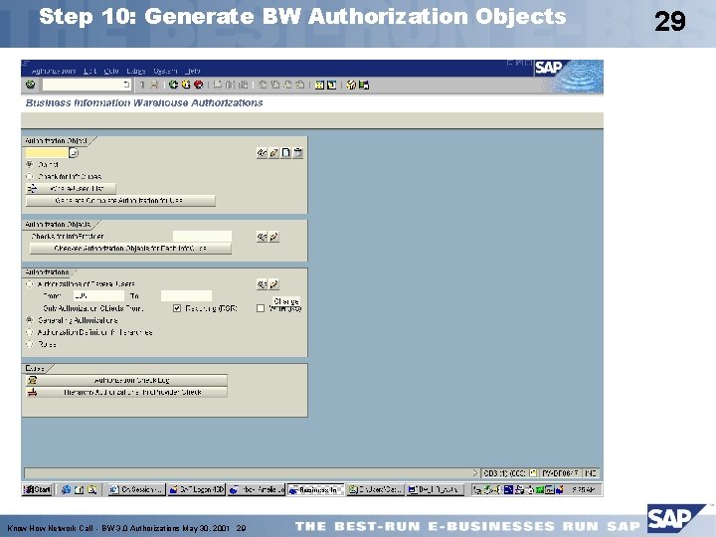716x537 pixels.
Task: Toggle the Reporting (RSR) checkbox
Action: click(x=177, y=308)
